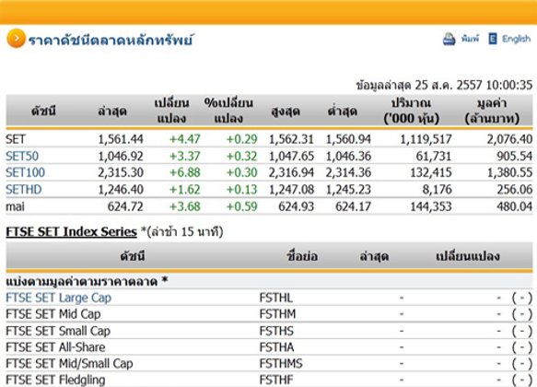Select SETHD change +1.62
The height and width of the screenshot is (387, 537).
pyautogui.click(x=185, y=190)
